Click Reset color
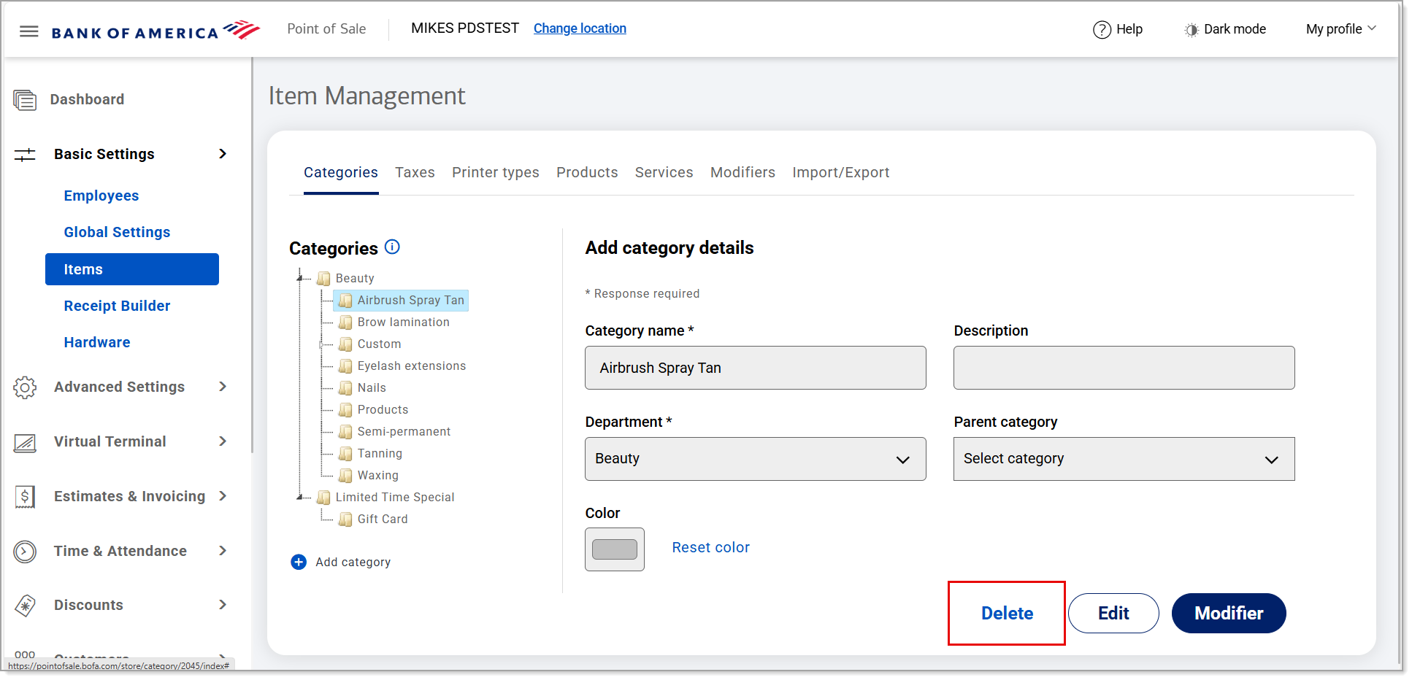1412x680 pixels. tap(710, 548)
